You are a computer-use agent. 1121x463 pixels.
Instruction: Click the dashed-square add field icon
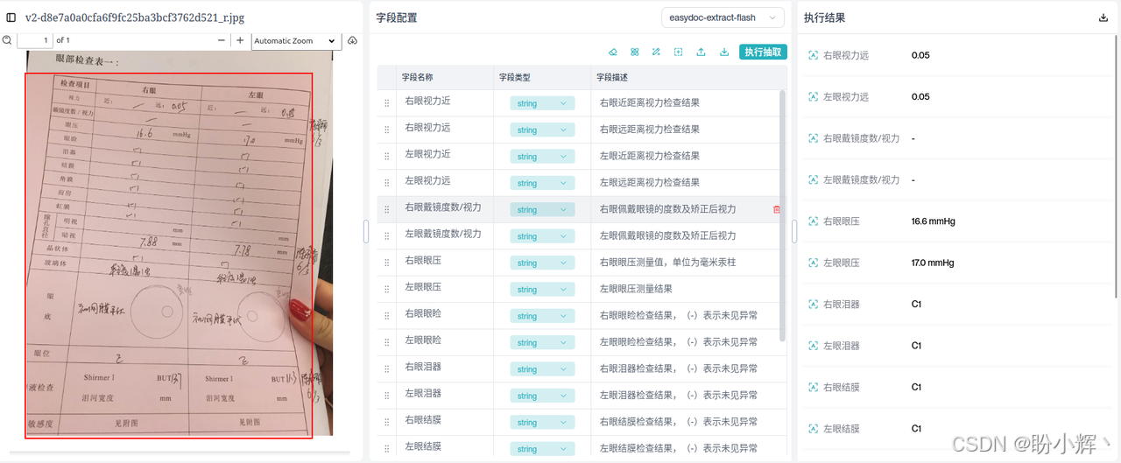tap(679, 52)
